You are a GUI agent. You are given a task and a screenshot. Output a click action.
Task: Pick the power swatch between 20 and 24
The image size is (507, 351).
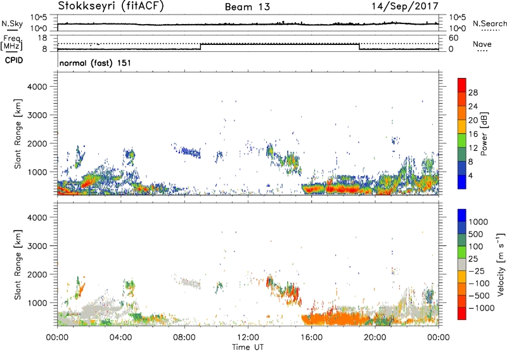tap(462, 113)
